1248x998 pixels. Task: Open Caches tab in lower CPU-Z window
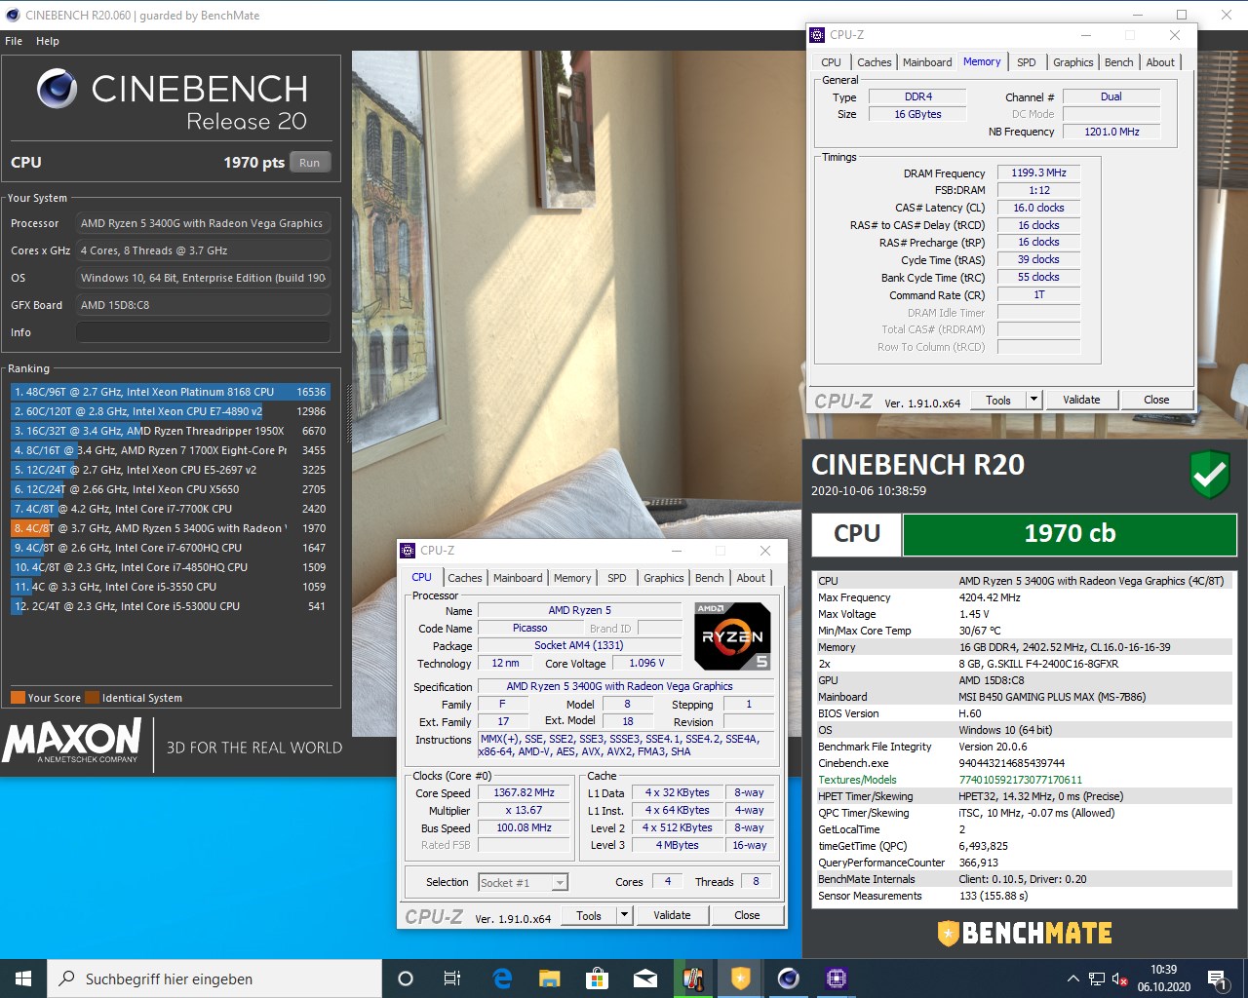pyautogui.click(x=465, y=578)
